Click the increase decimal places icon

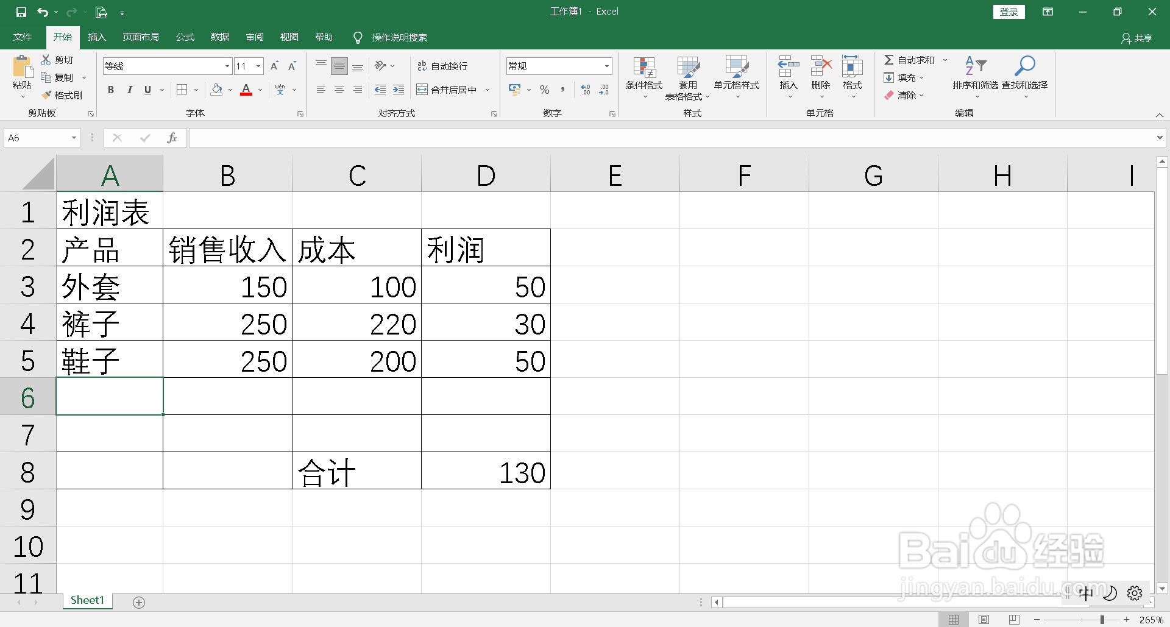click(x=585, y=90)
